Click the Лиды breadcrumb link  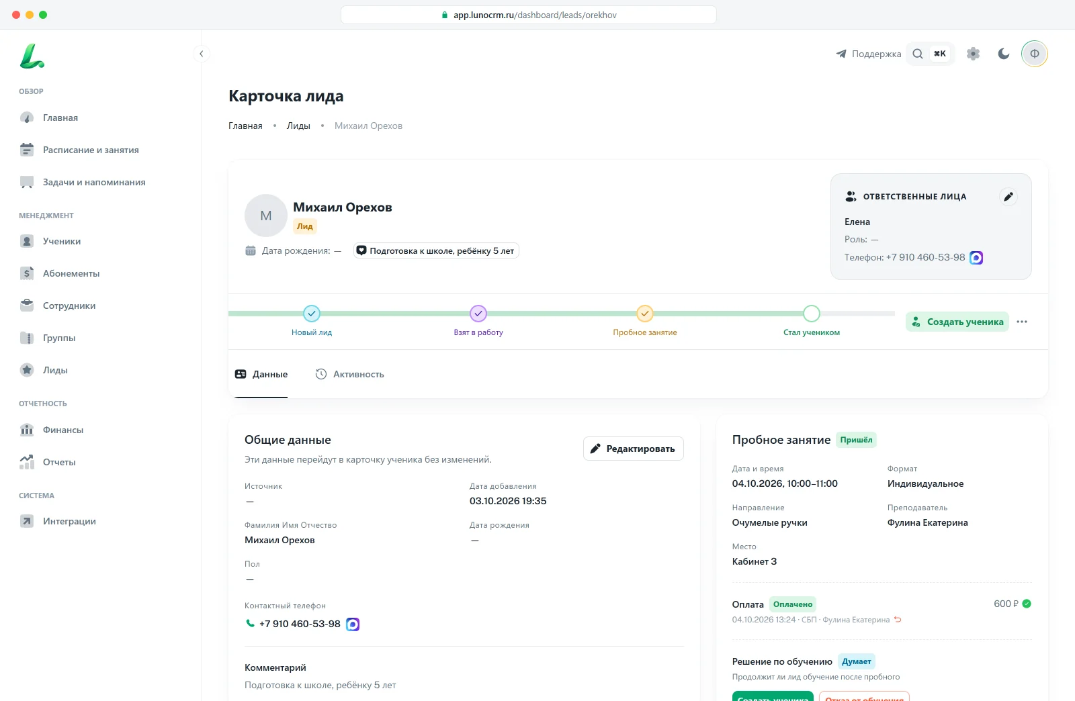(x=298, y=126)
